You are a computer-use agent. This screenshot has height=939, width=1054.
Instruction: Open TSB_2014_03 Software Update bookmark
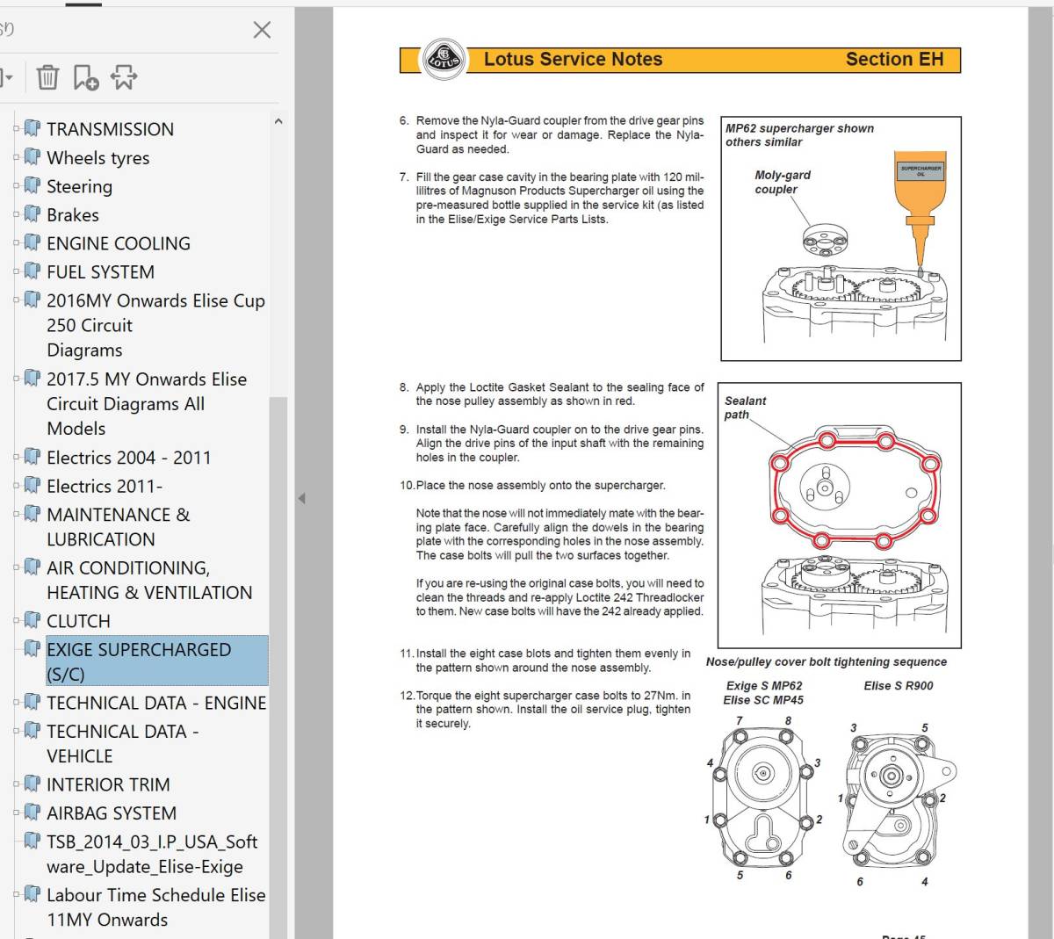click(x=152, y=854)
